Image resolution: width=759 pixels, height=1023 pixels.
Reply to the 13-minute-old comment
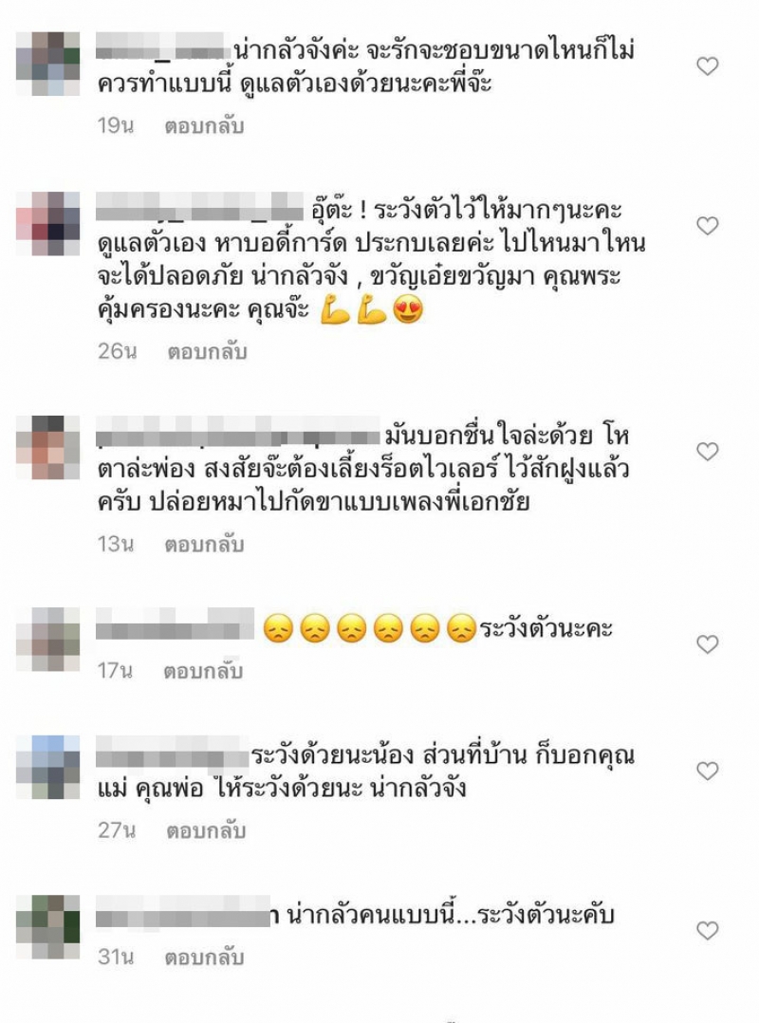pos(204,544)
